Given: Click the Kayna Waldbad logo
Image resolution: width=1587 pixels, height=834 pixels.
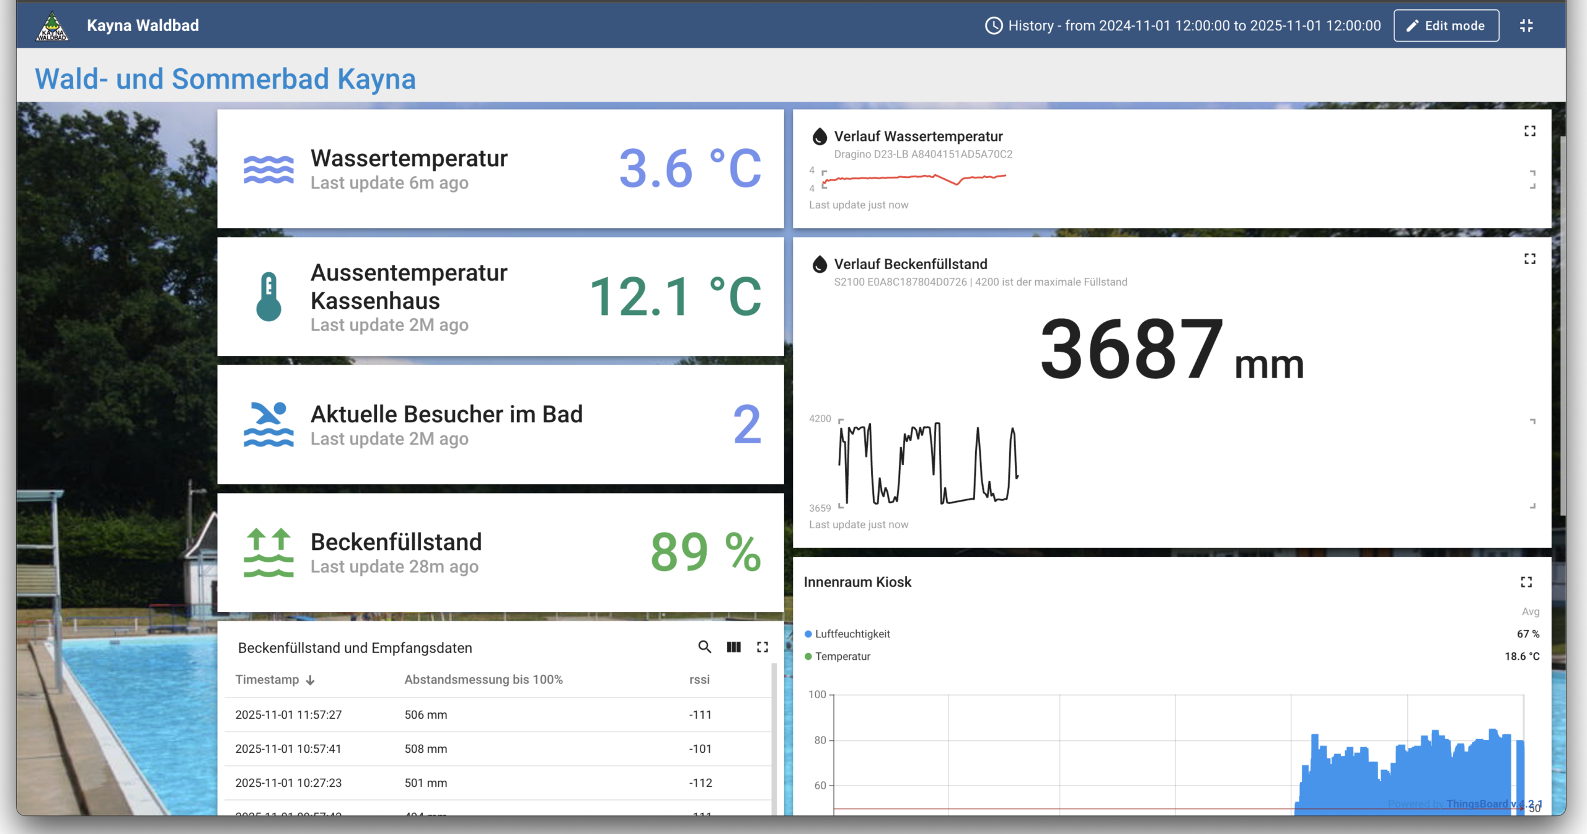Looking at the screenshot, I should click(53, 25).
